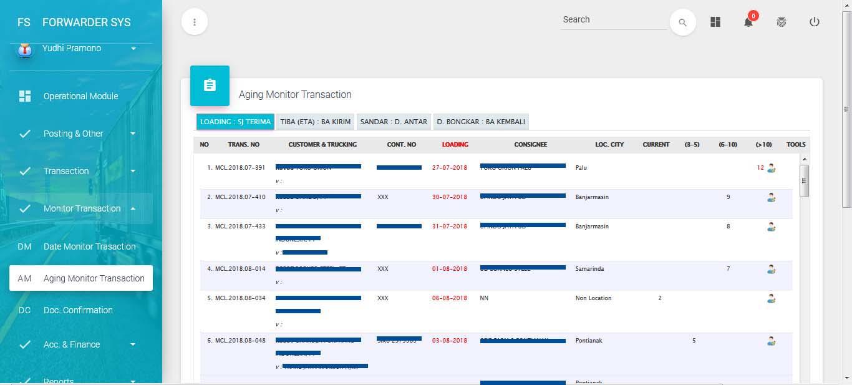Click the magnifier search button
852x385 pixels.
tap(682, 22)
